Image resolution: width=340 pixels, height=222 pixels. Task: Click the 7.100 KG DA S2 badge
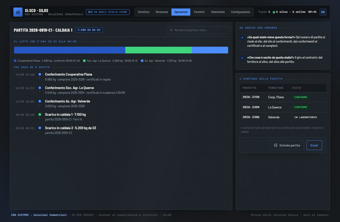tap(89, 30)
